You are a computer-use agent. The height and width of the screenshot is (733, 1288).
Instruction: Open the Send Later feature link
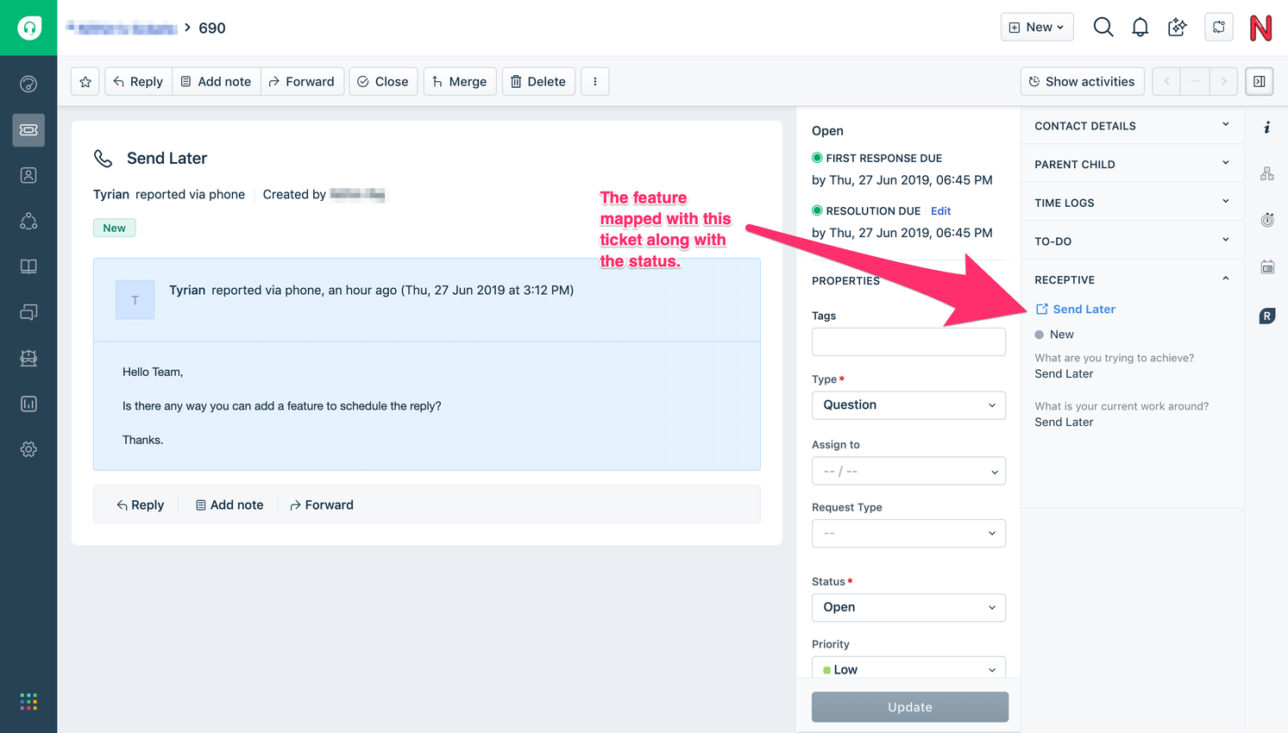1083,309
